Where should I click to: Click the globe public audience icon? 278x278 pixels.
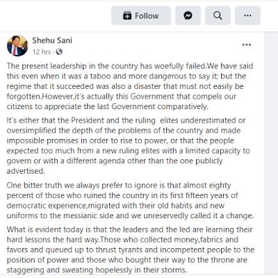point(59,51)
